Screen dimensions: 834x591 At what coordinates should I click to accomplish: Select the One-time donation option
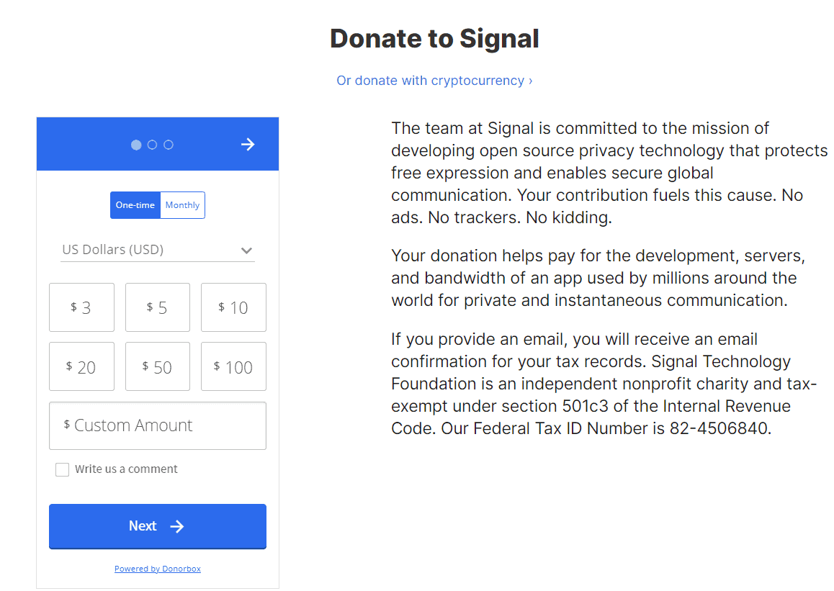click(135, 204)
